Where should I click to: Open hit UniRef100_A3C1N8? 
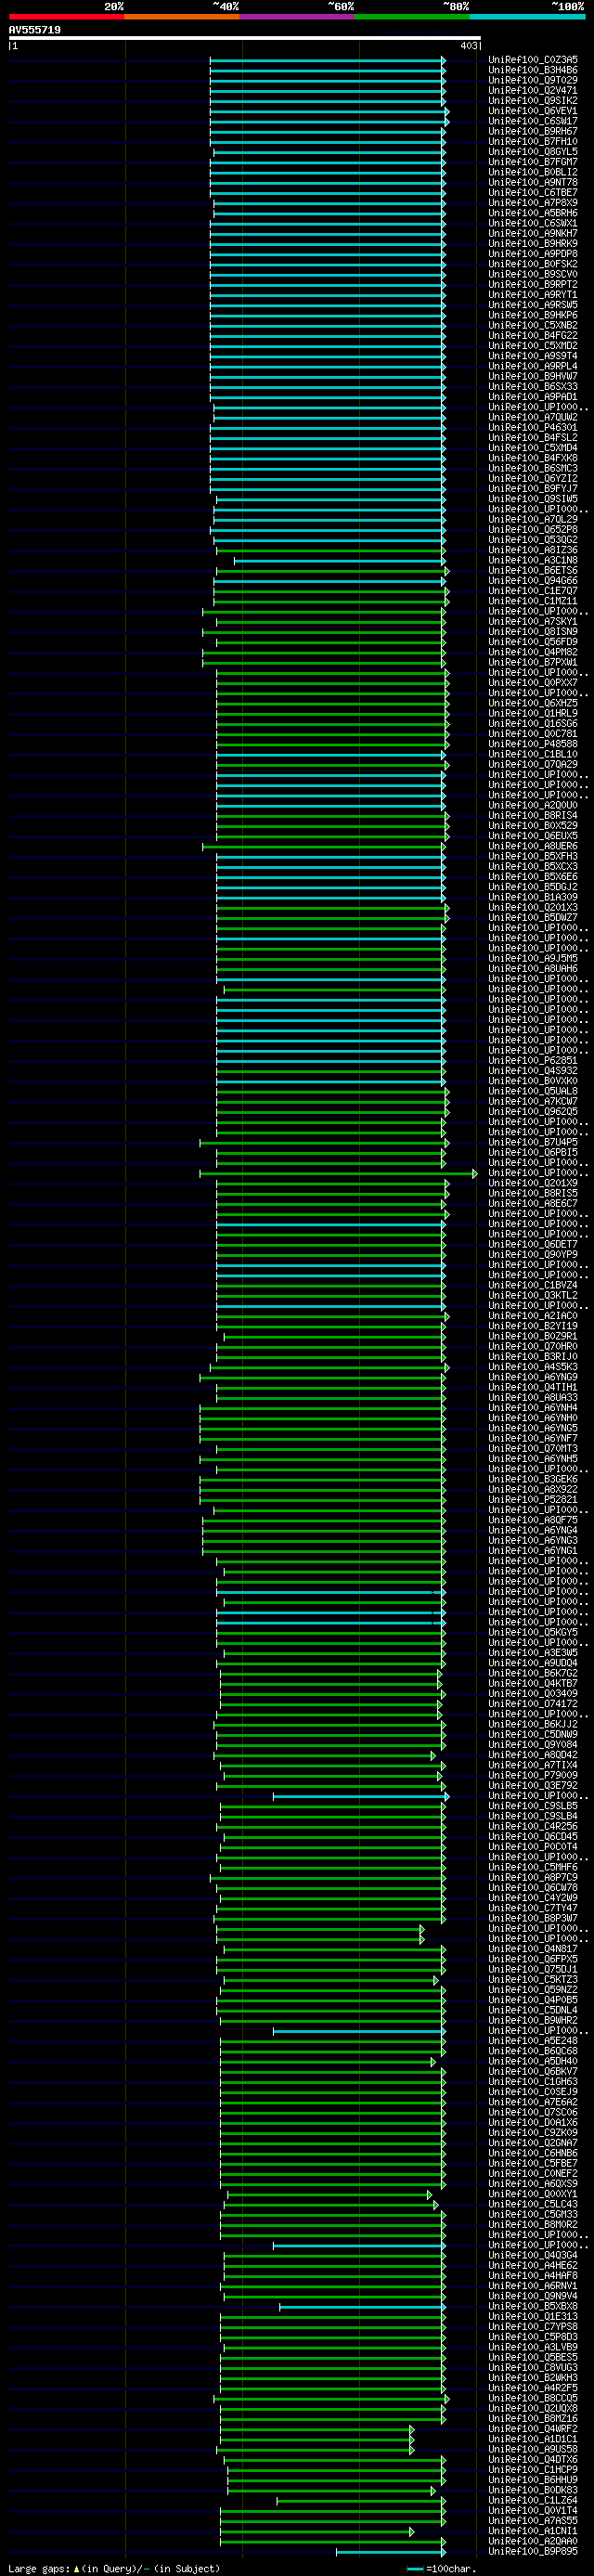533,560
